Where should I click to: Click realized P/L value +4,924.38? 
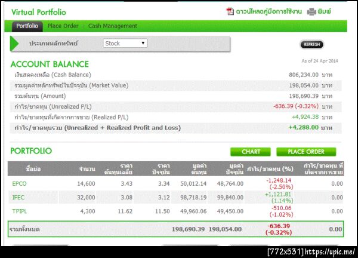click(305, 117)
